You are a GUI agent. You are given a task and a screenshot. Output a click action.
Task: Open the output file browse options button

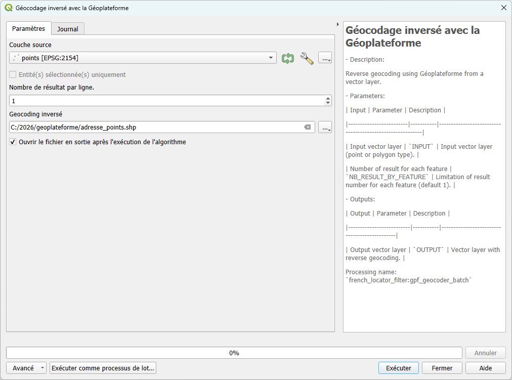(x=325, y=127)
